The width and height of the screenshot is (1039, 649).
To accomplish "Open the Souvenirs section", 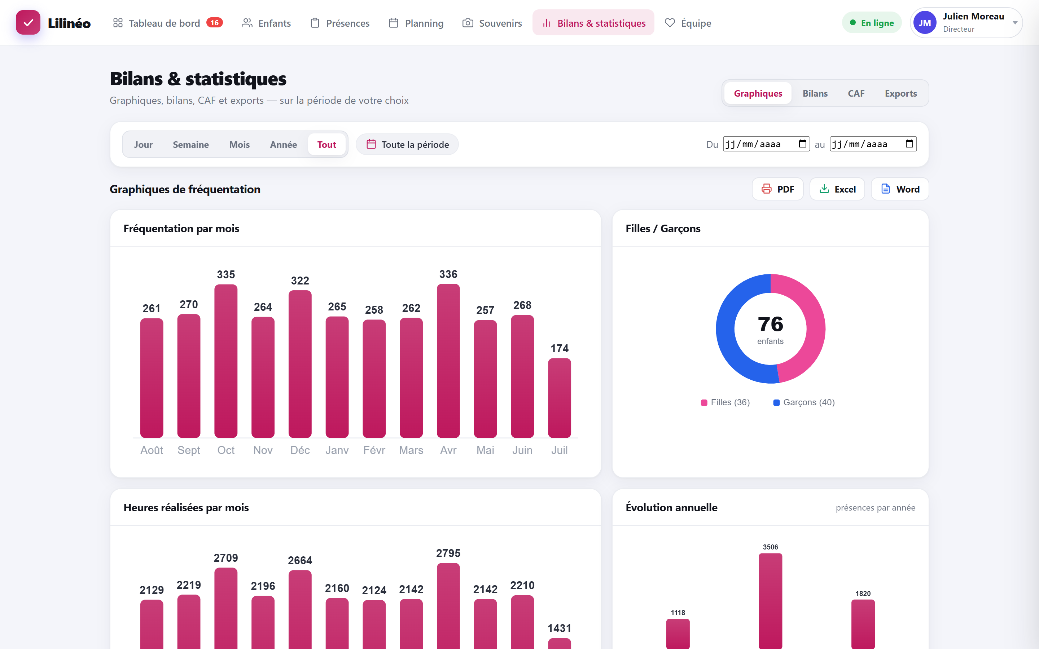I will [492, 23].
